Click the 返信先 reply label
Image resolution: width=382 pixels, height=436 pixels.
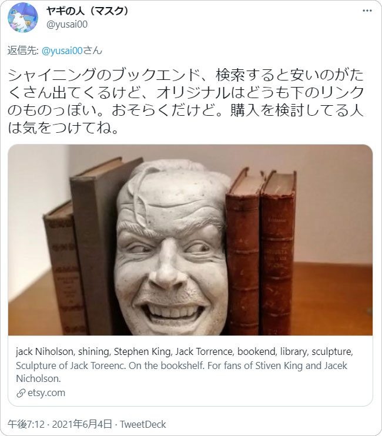(x=23, y=51)
